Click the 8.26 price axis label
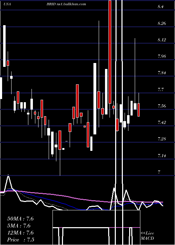This screenshot has width=175, height=245. (162, 23)
